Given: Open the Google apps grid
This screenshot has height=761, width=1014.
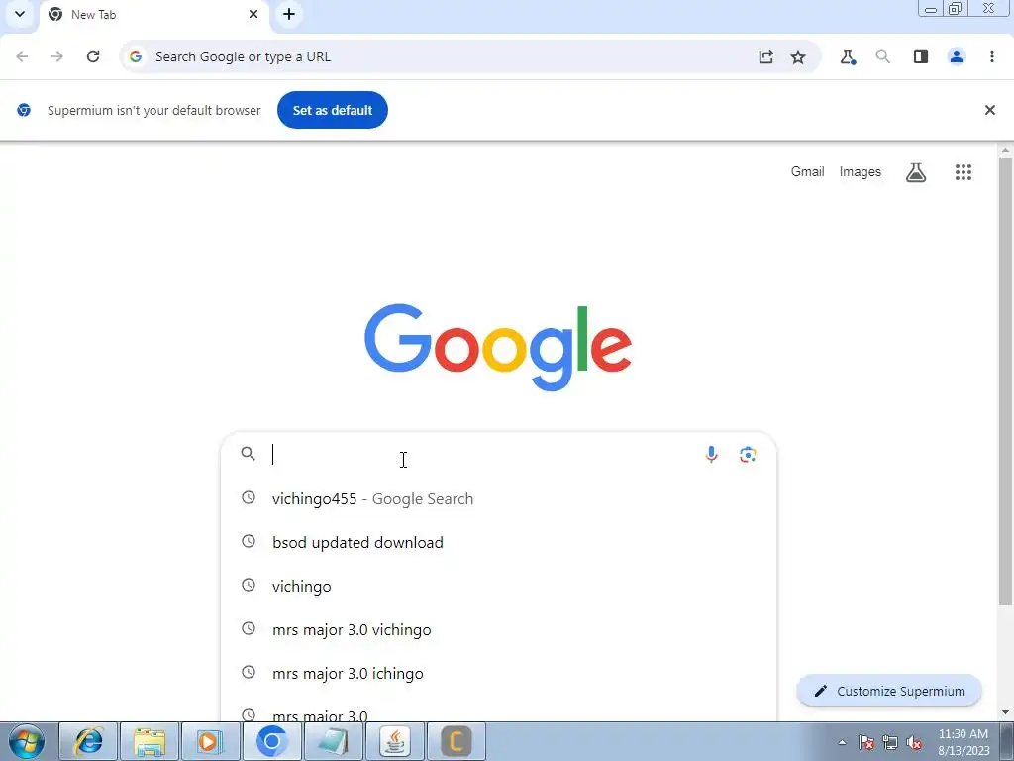Looking at the screenshot, I should [963, 172].
